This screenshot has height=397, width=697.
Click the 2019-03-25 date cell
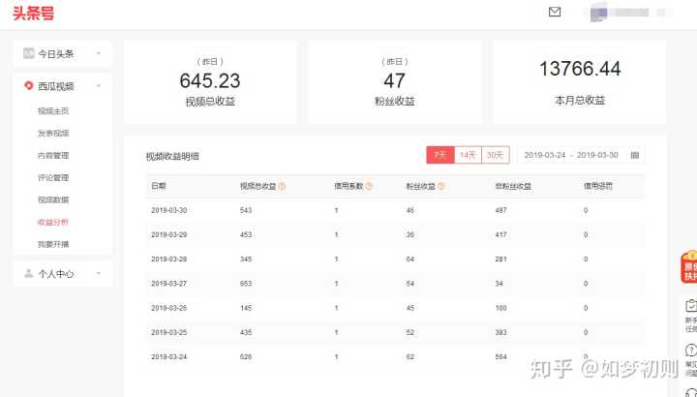[x=168, y=332]
